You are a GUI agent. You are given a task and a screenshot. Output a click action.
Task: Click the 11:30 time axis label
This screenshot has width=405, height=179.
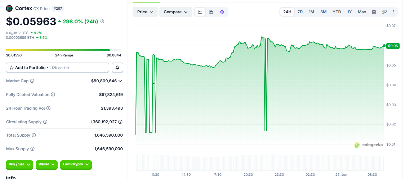point(155,174)
